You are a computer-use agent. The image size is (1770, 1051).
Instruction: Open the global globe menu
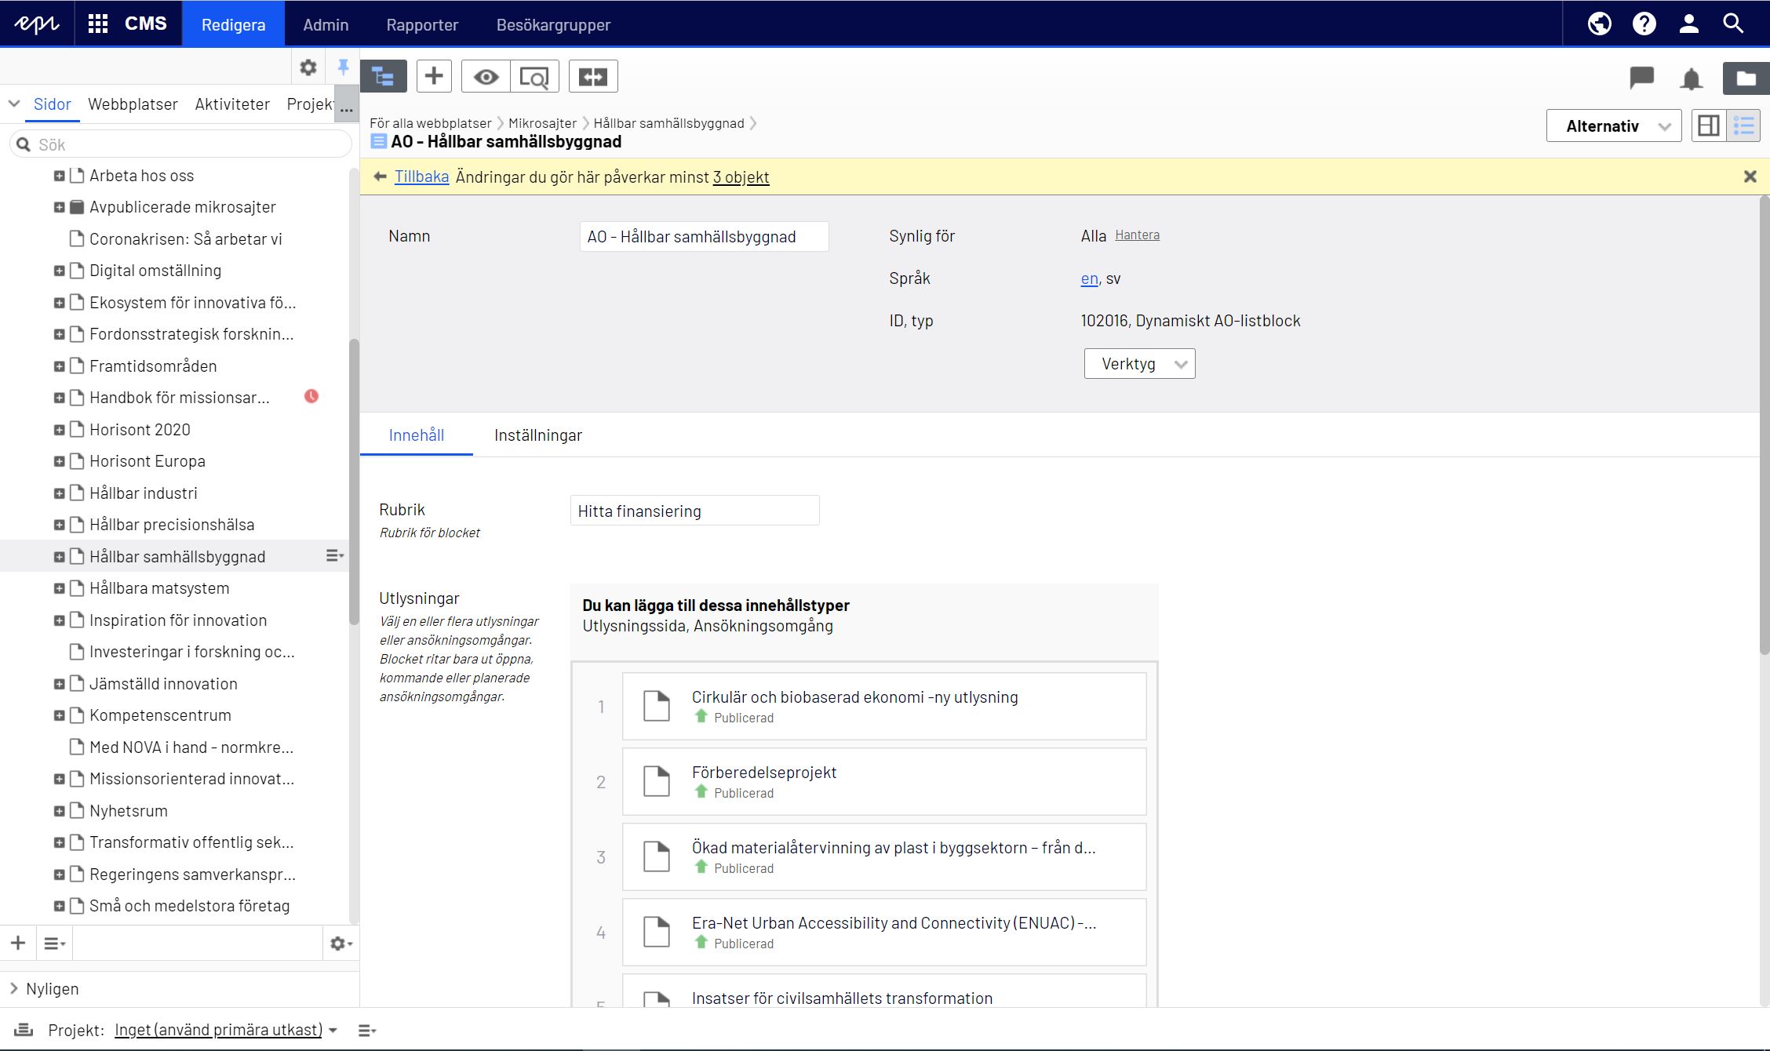1599,24
